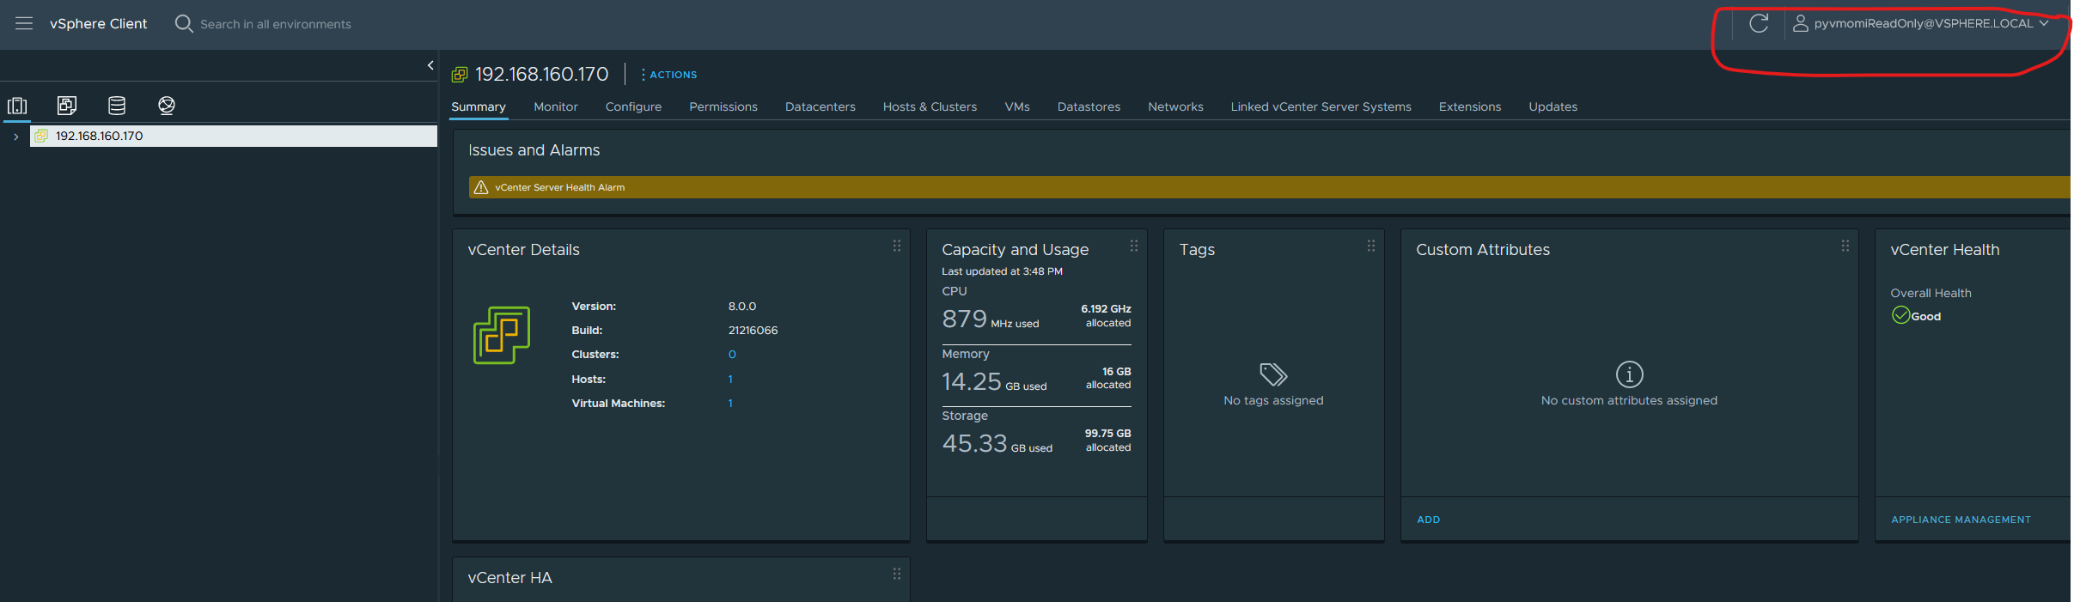The height and width of the screenshot is (602, 2074).
Task: Open the ACTIONS dropdown menu
Action: click(669, 75)
